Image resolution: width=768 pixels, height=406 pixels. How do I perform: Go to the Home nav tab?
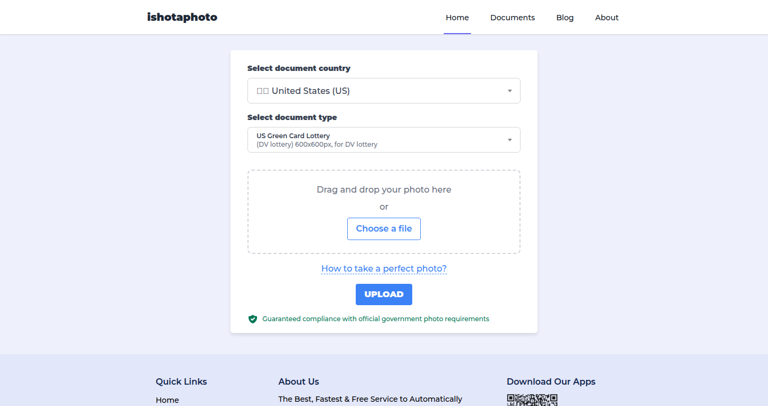[x=457, y=18]
